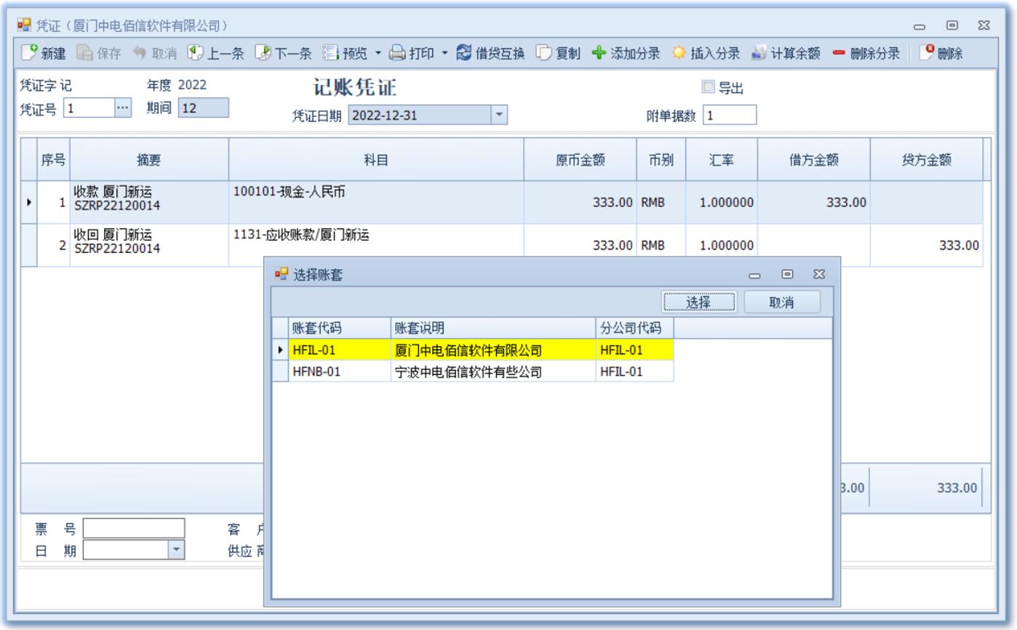The height and width of the screenshot is (630, 1017).
Task: Open the 日期 dropdown at bottom
Action: [x=175, y=550]
